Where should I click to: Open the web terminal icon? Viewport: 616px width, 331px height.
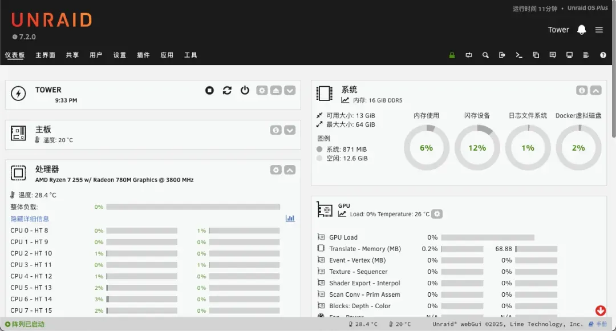pyautogui.click(x=519, y=55)
